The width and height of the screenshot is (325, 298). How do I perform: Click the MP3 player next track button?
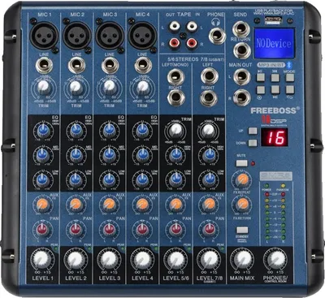[275, 89]
